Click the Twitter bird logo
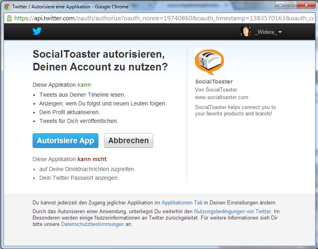The height and width of the screenshot is (249, 318). click(37, 31)
